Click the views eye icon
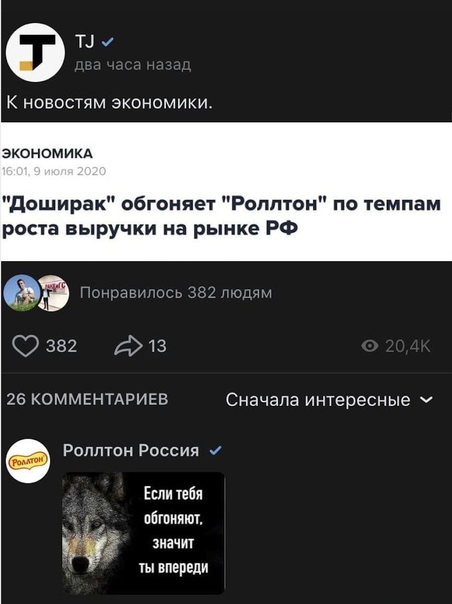Image resolution: width=452 pixels, height=604 pixels. pos(370,347)
